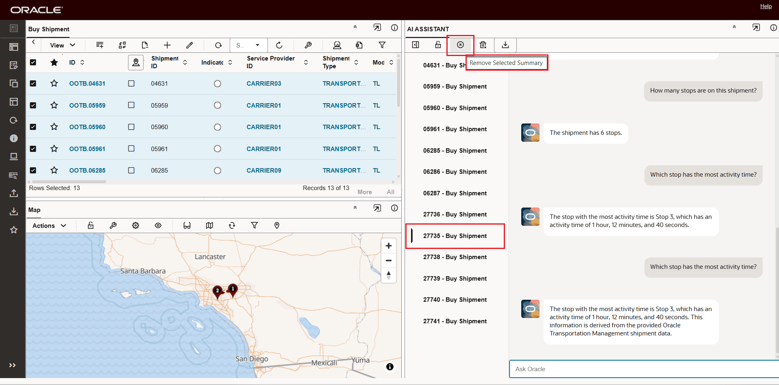Viewport: 779px width, 385px height.
Task: Select the 27741 - Buy Shipment summary
Action: tap(455, 321)
